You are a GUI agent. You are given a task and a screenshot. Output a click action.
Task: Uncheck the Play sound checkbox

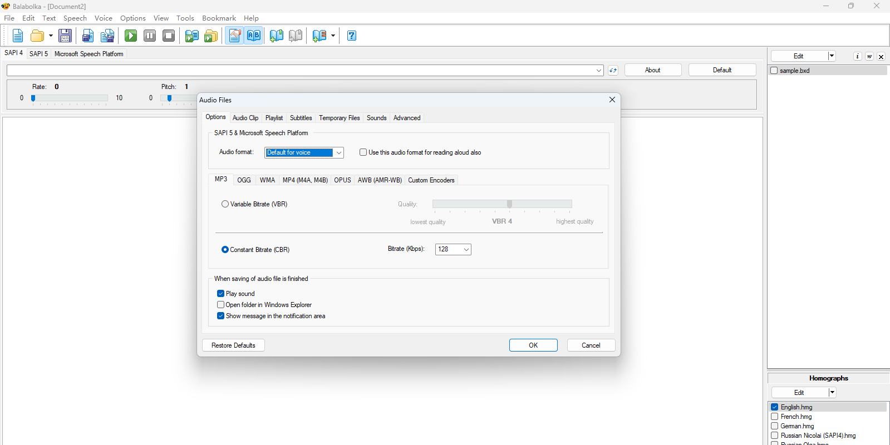[221, 294]
